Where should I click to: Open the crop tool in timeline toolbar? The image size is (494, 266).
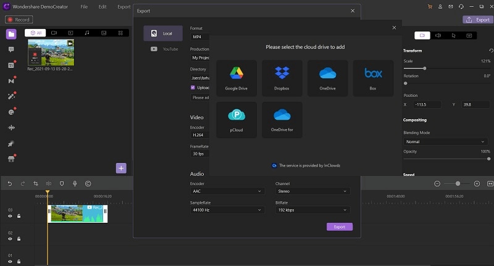[36, 183]
